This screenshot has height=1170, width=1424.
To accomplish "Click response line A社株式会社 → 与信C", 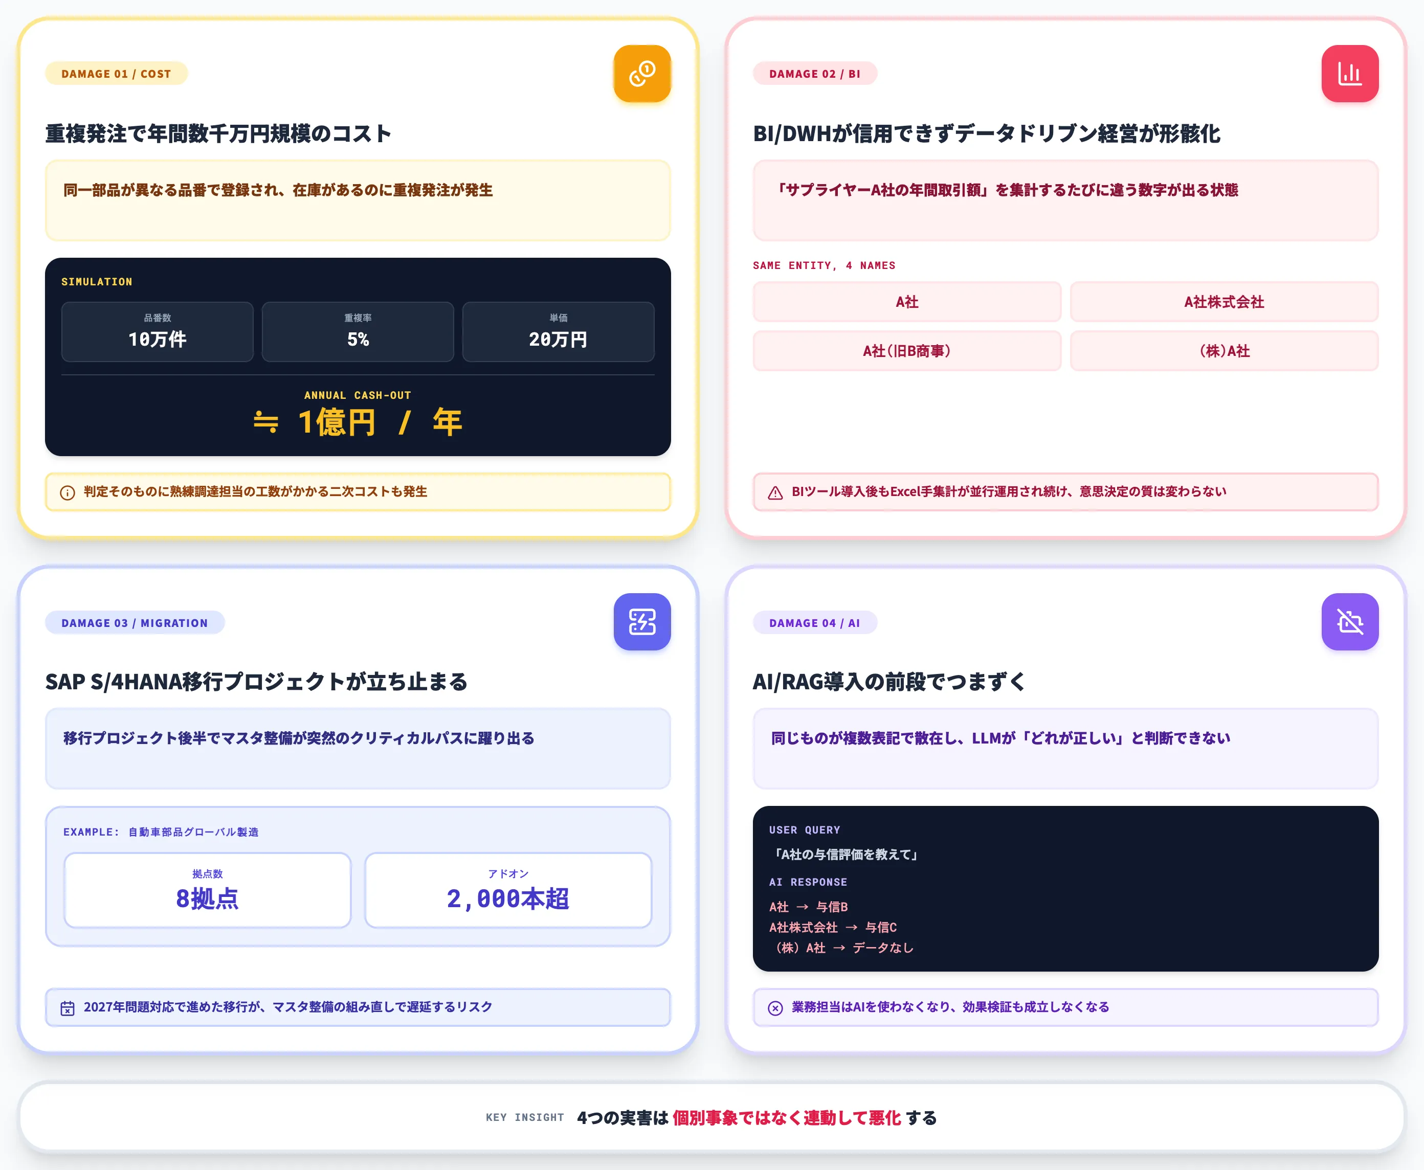I will tap(833, 928).
